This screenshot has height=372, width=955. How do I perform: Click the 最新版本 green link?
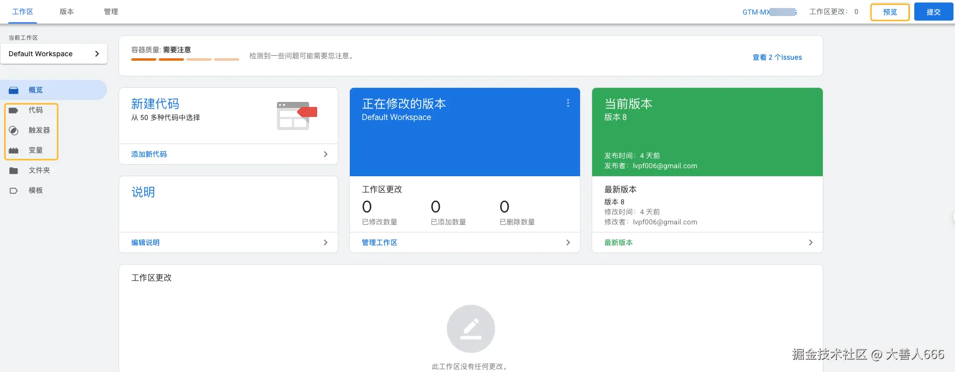click(x=618, y=242)
